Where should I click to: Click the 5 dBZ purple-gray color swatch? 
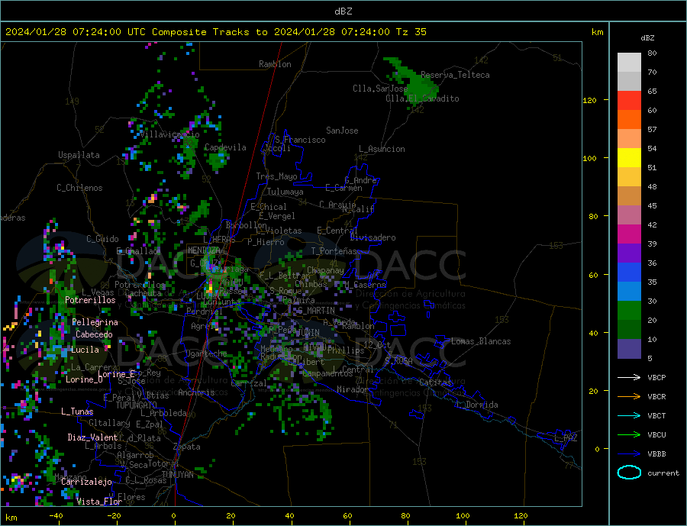(x=629, y=348)
